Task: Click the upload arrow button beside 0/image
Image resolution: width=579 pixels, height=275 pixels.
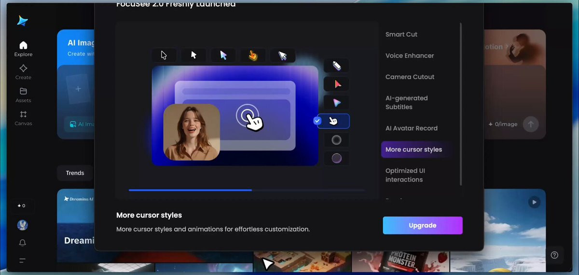Action: tap(531, 124)
